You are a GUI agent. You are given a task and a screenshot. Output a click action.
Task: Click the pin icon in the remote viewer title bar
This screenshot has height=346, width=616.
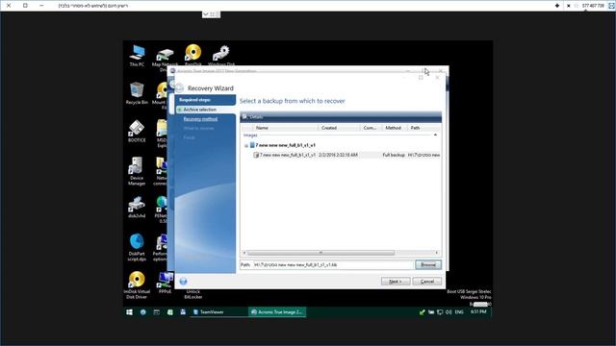[x=557, y=6]
